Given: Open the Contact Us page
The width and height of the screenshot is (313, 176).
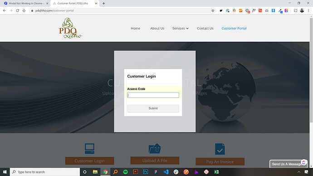Looking at the screenshot, I should tap(205, 28).
